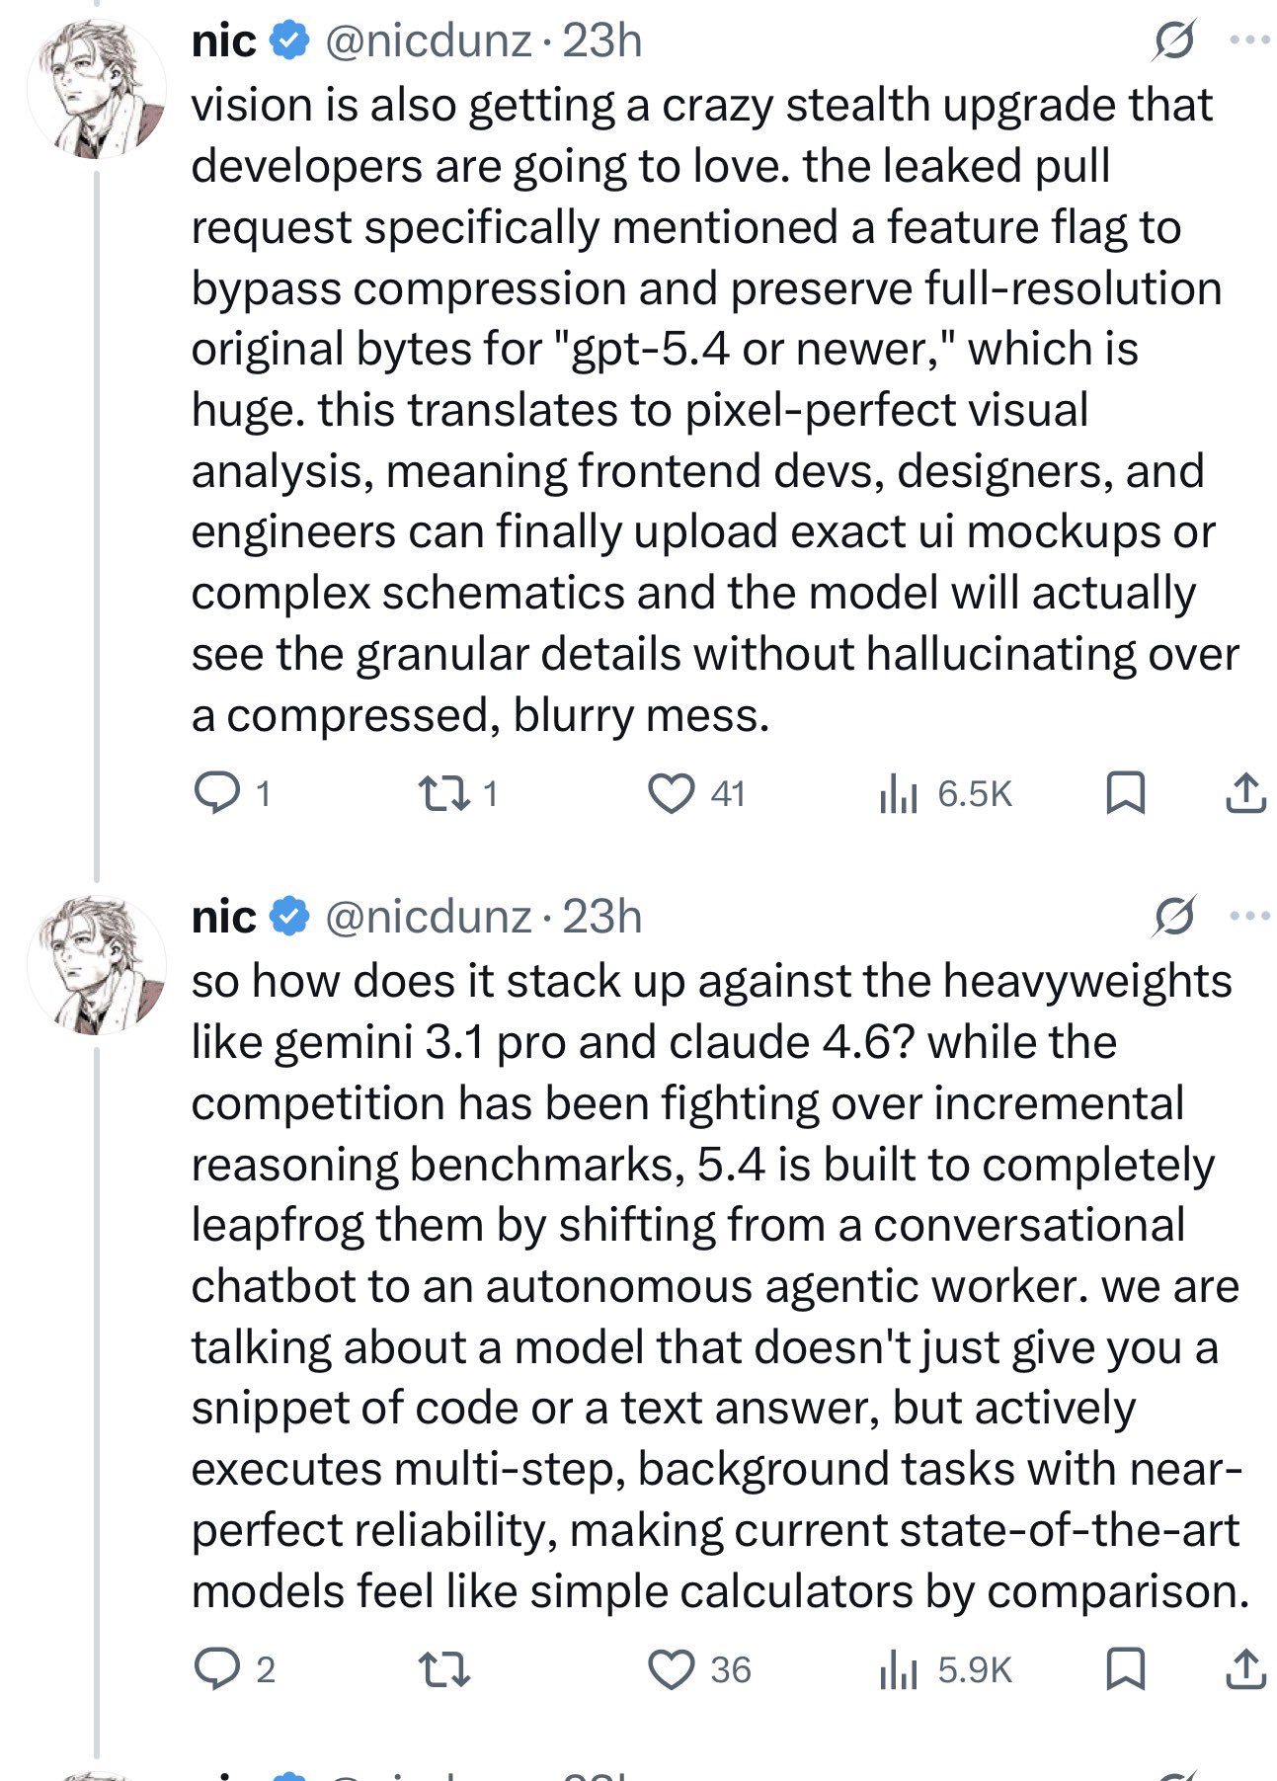This screenshot has width=1277, height=1781.
Task: Open more options on first tweet
Action: tap(1249, 41)
